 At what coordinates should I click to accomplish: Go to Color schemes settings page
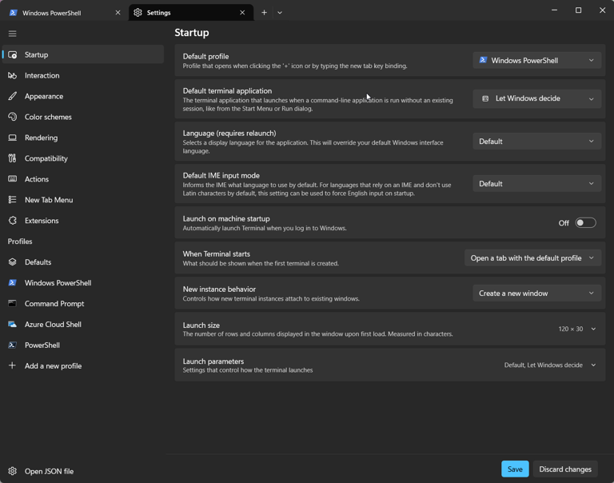[83, 117]
